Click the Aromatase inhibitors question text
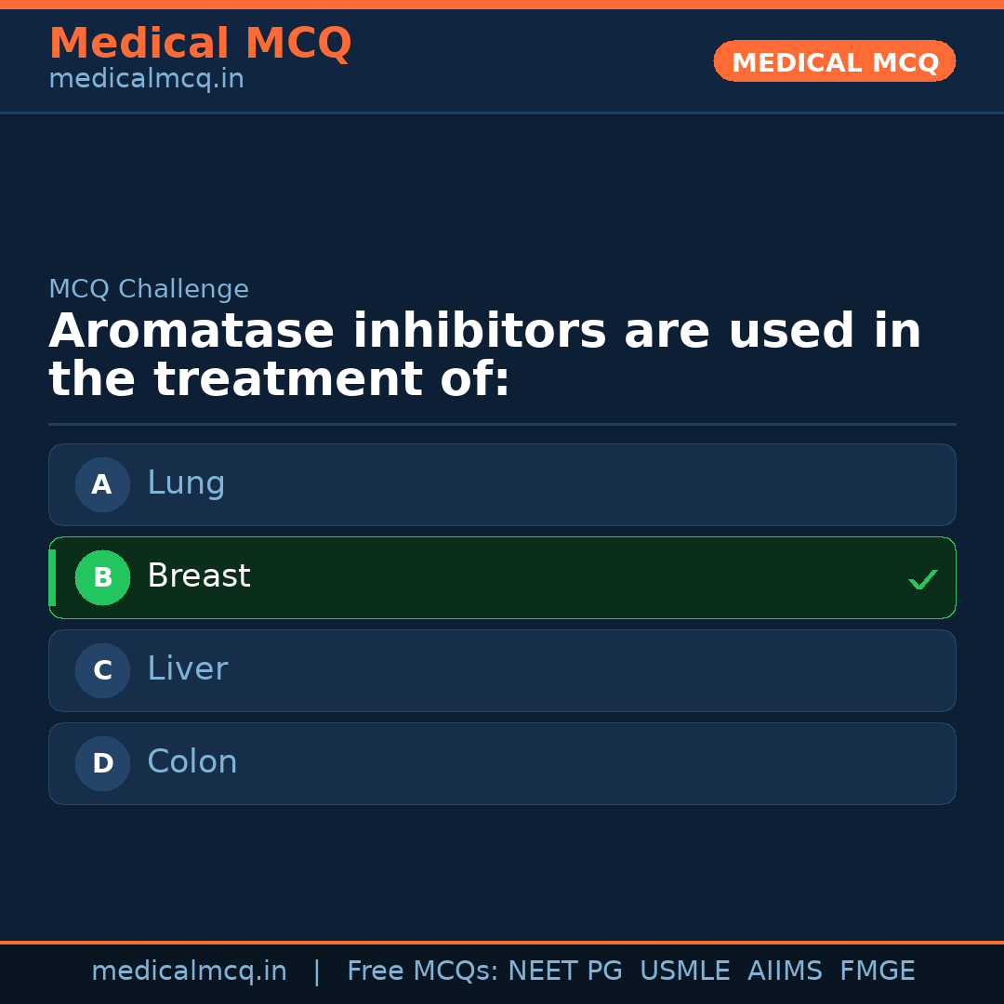Viewport: 1004px width, 1004px height. (483, 355)
